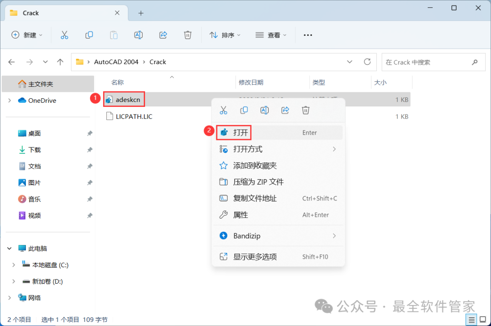Expand the address bar history dropdown

tap(350, 62)
